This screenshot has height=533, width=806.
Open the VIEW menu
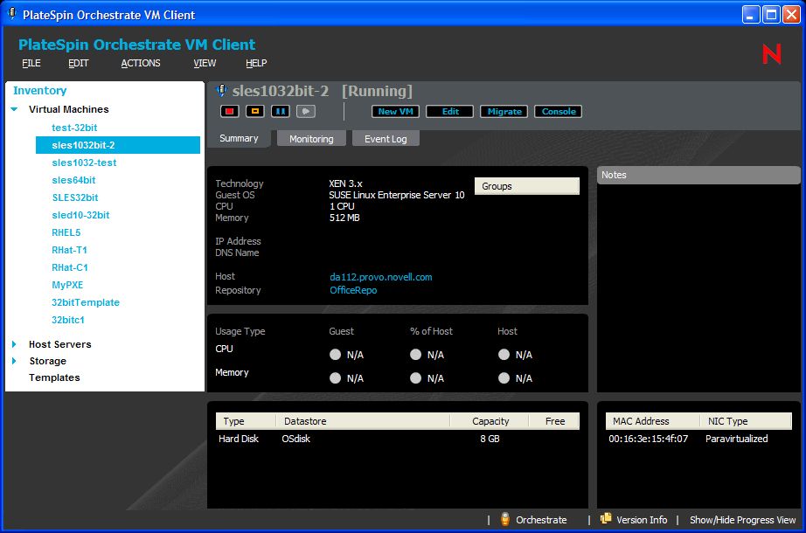(x=205, y=63)
